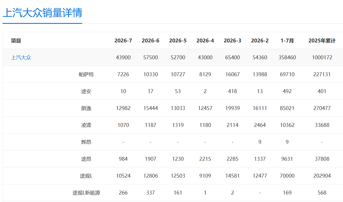
Task: Click 帕萨特 value 7226
Action: [123, 75]
